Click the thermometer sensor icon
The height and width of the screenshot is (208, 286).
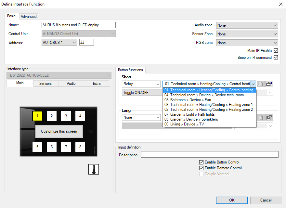pos(94,169)
